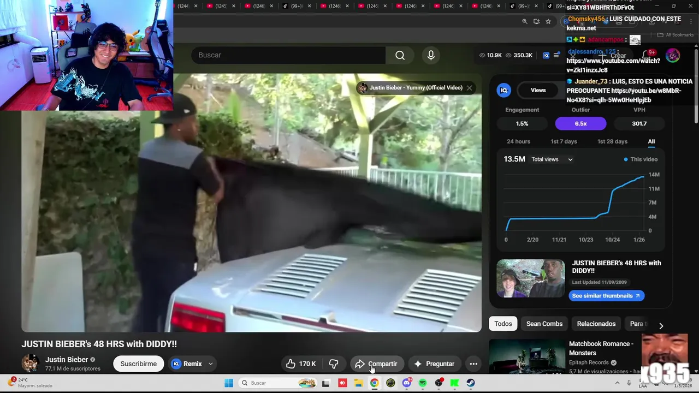Select the VPH 301.7 pill
The width and height of the screenshot is (699, 393).
(x=639, y=123)
